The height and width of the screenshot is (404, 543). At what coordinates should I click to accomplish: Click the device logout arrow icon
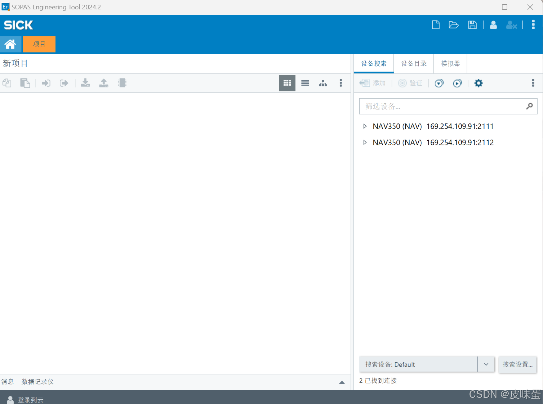click(x=64, y=83)
